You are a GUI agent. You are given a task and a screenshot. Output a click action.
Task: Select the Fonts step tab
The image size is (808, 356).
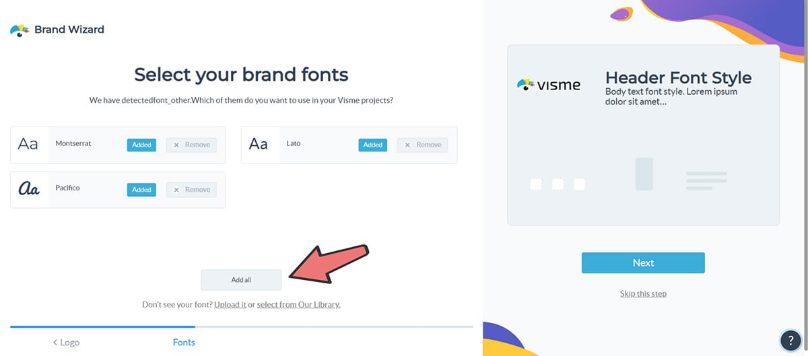pyautogui.click(x=184, y=342)
